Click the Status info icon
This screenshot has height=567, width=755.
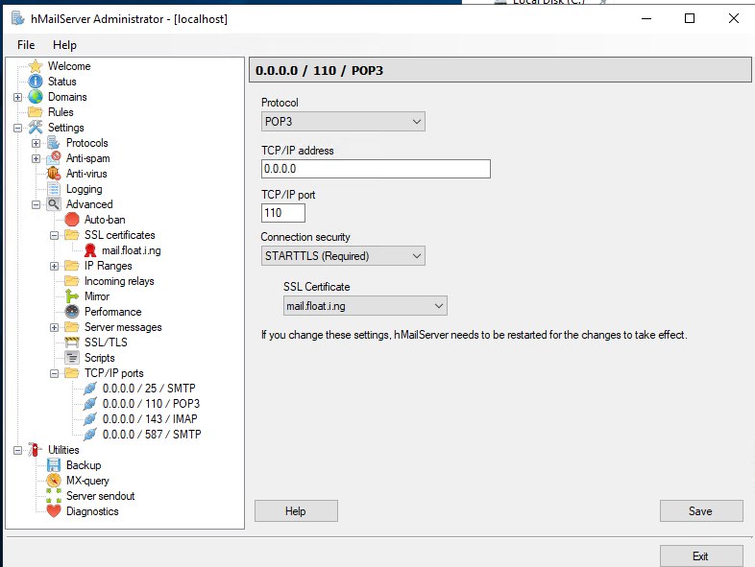click(x=36, y=82)
